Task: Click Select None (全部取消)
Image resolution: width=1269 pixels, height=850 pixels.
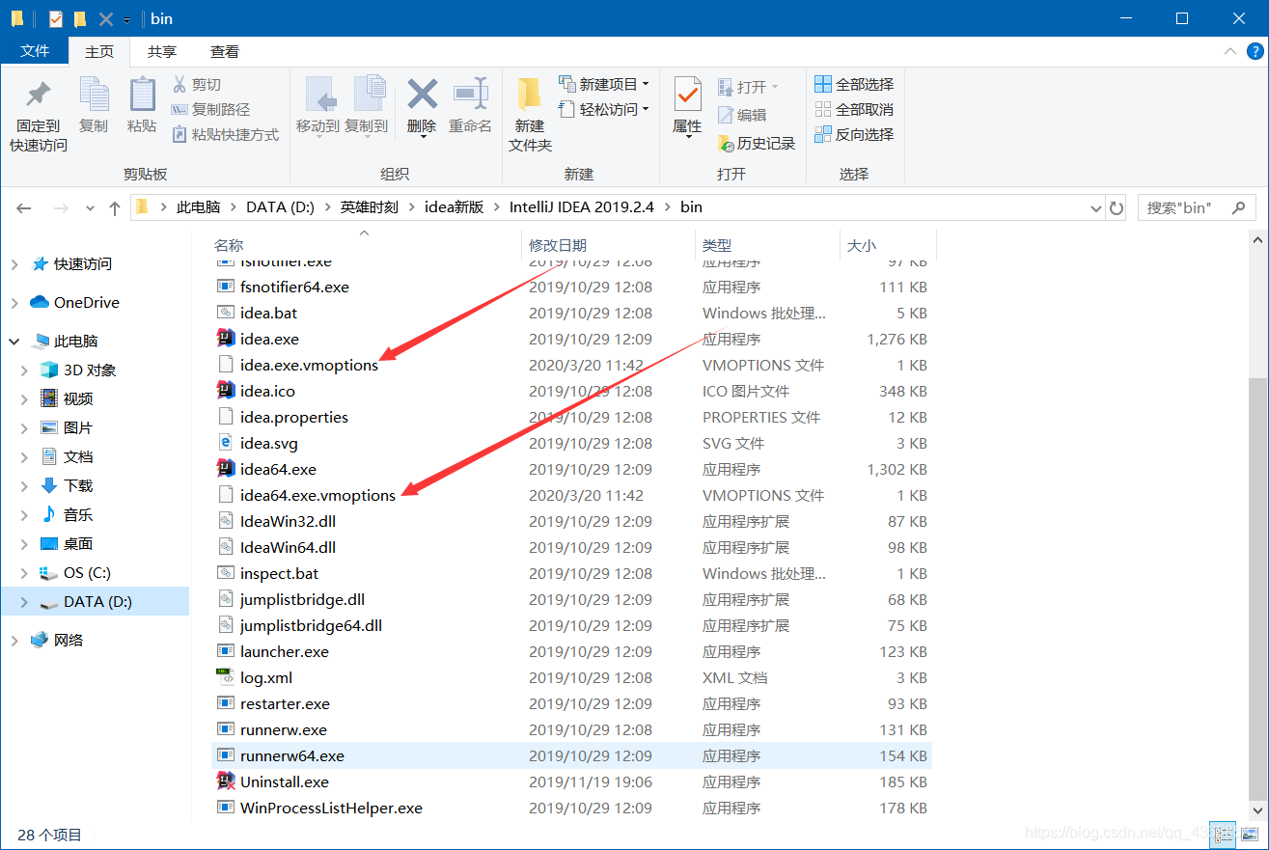Action: (854, 110)
